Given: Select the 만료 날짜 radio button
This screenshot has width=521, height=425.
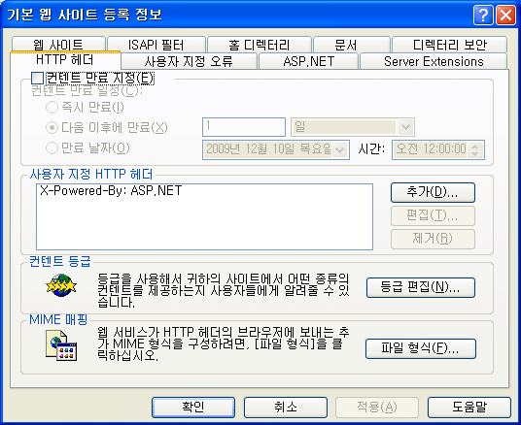Looking at the screenshot, I should click(52, 147).
